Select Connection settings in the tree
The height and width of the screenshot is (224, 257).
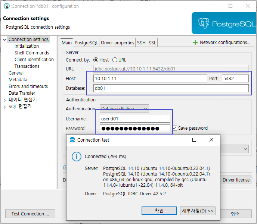pyautogui.click(x=28, y=40)
